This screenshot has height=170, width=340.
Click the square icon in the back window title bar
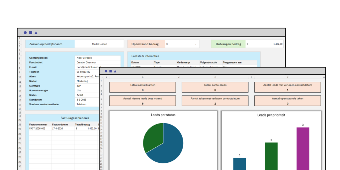pyautogui.click(x=31, y=33)
